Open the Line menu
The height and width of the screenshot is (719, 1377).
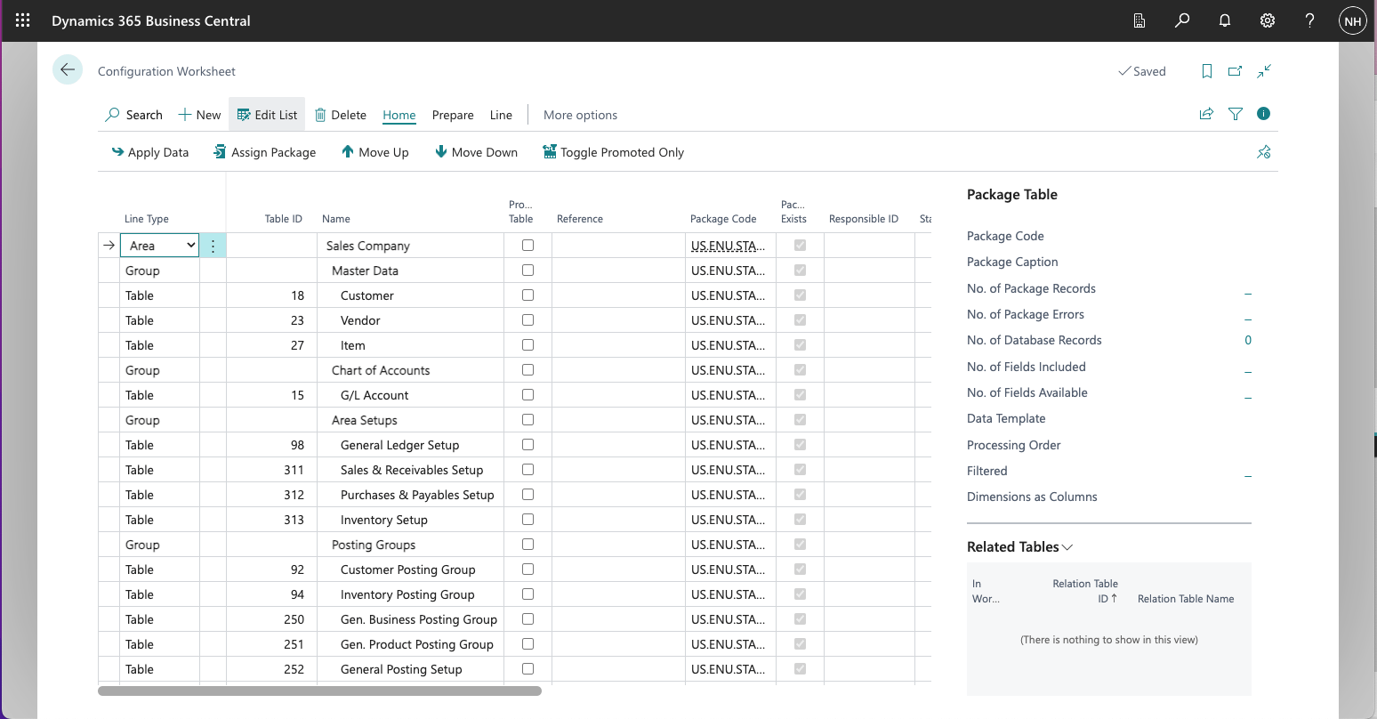pos(501,115)
